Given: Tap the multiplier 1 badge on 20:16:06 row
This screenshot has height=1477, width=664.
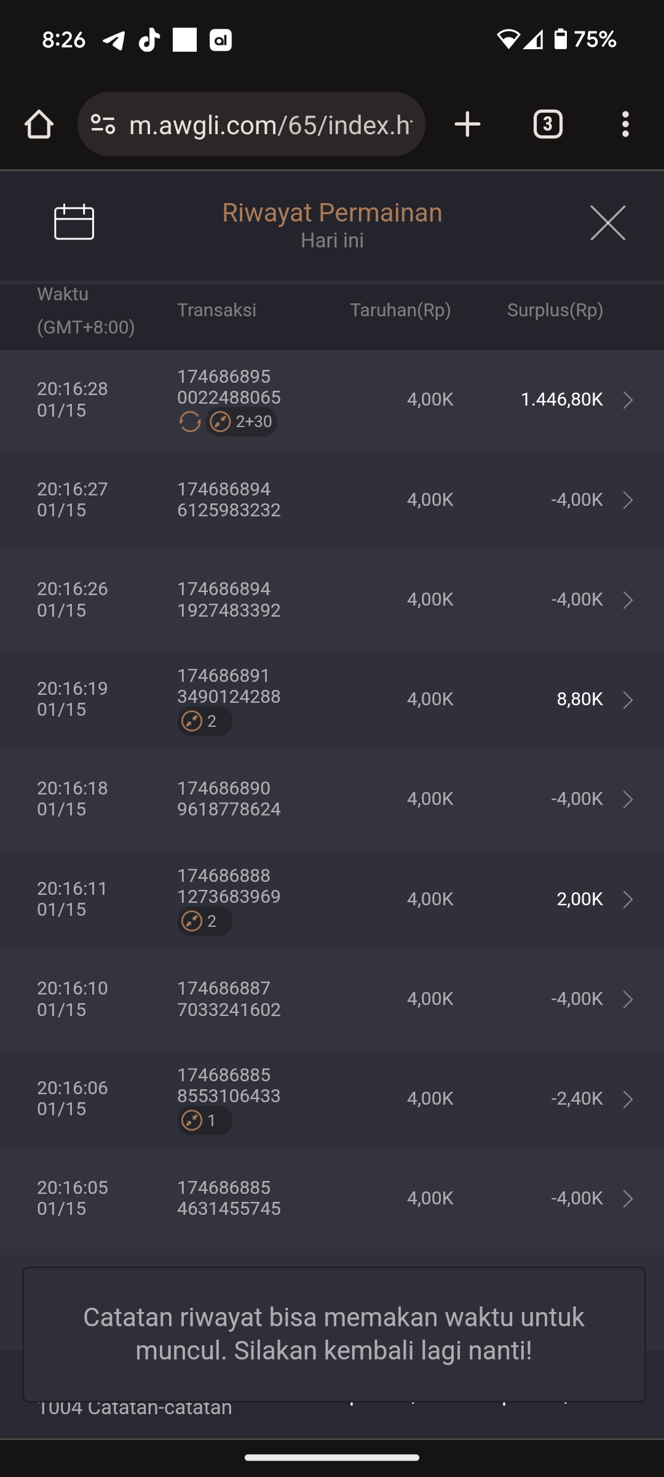Looking at the screenshot, I should tap(204, 1121).
